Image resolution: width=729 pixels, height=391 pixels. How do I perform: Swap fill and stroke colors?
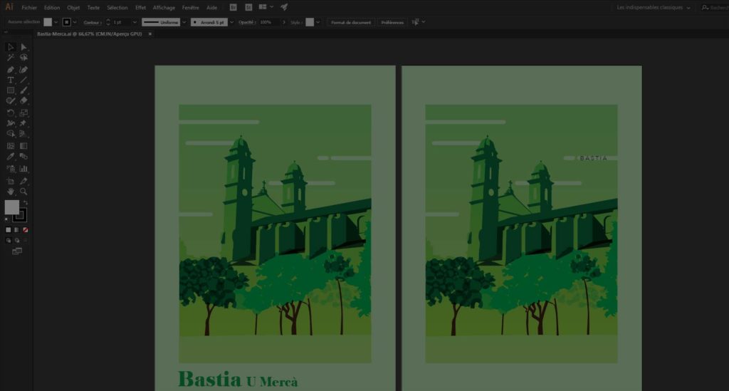pyautogui.click(x=24, y=203)
